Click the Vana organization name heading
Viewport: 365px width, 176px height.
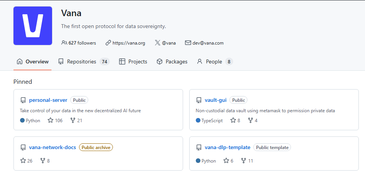pos(71,13)
